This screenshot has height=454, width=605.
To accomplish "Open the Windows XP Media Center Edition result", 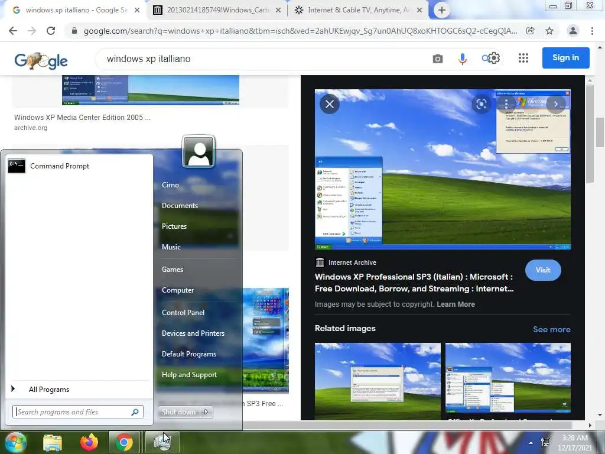I will (82, 118).
